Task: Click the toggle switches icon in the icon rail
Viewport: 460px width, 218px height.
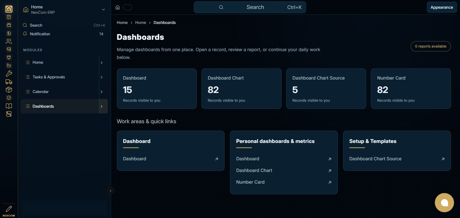Action: [9, 114]
